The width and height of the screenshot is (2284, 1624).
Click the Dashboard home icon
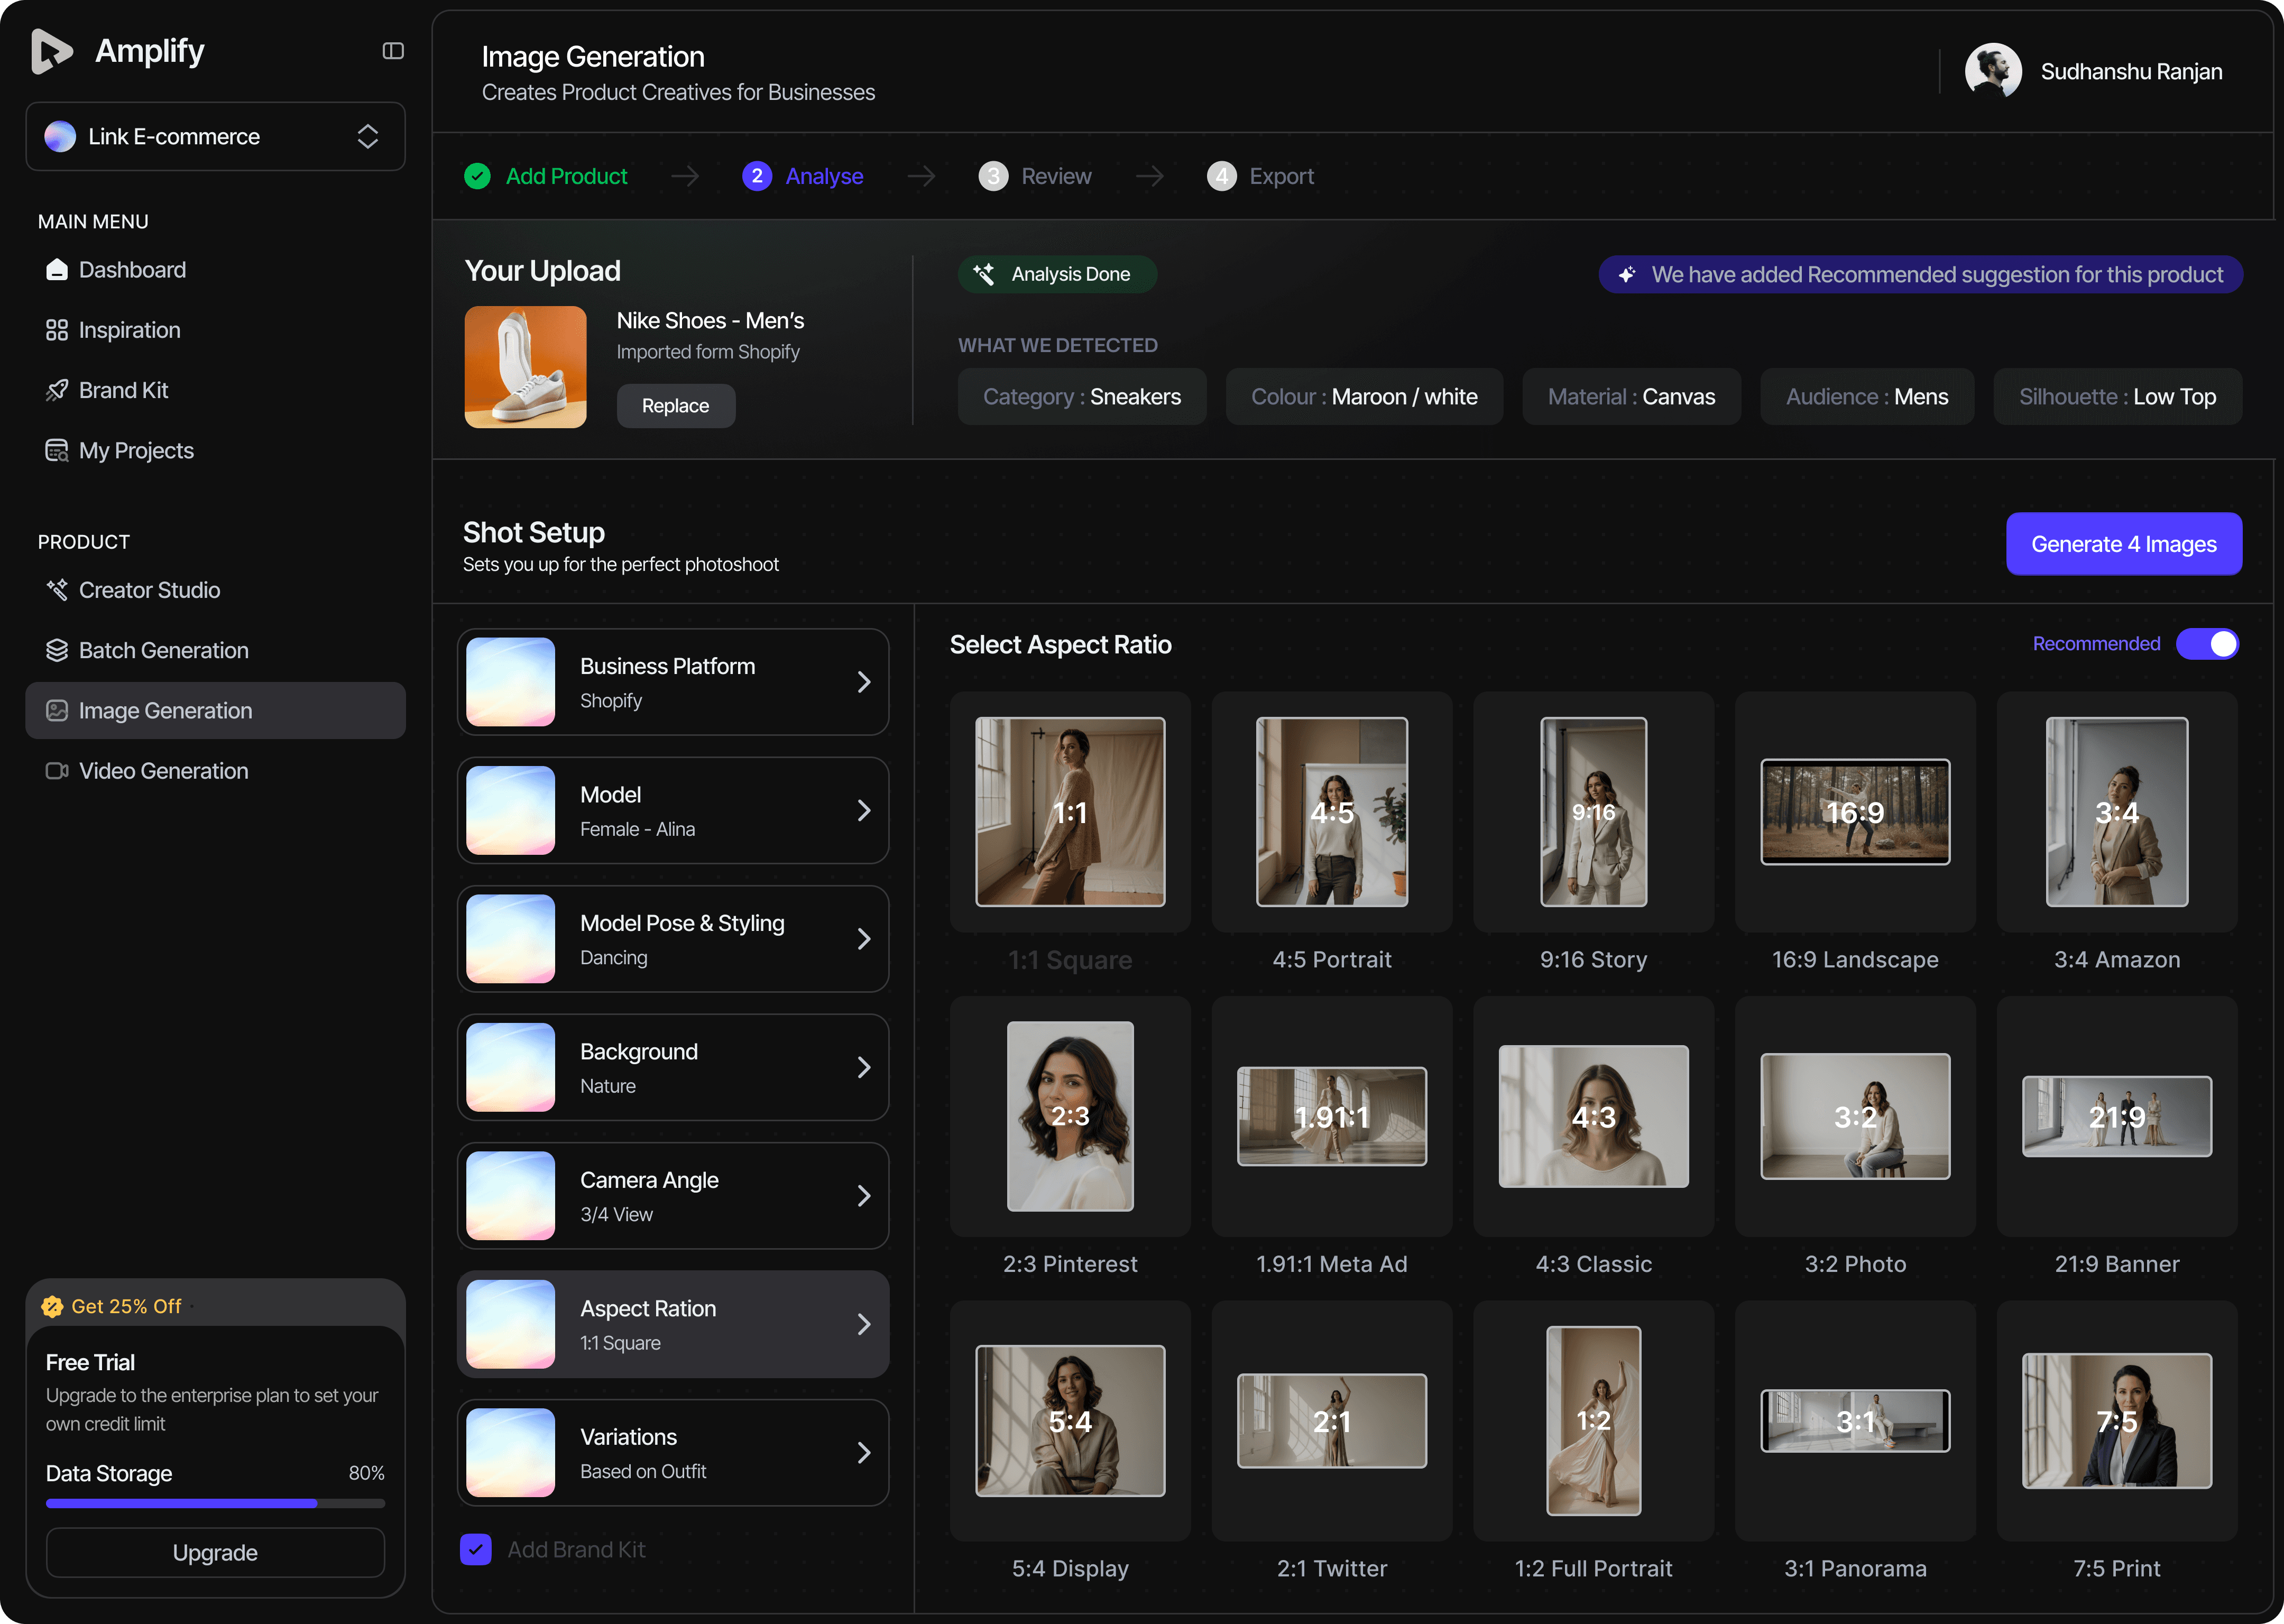(57, 270)
